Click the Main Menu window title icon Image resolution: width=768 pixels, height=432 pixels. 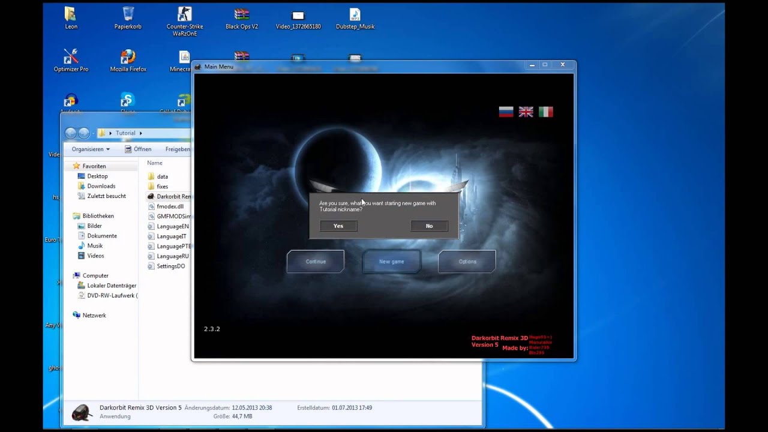[x=198, y=67]
